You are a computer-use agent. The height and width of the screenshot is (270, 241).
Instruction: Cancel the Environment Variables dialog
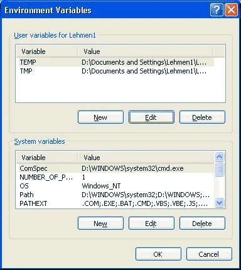(x=209, y=254)
